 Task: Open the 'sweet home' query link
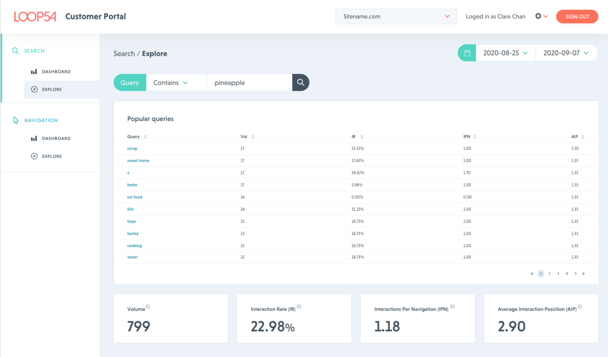pyautogui.click(x=138, y=161)
